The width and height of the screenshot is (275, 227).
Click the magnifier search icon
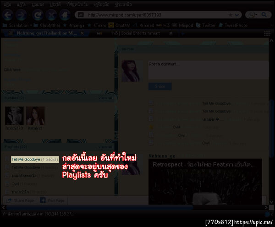(x=264, y=15)
